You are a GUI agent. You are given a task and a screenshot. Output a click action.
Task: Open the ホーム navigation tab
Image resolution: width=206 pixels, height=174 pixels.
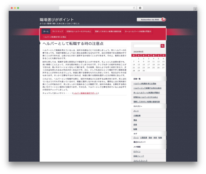tap(46, 31)
